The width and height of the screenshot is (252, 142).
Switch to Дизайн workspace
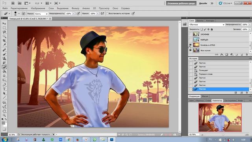(203, 3)
